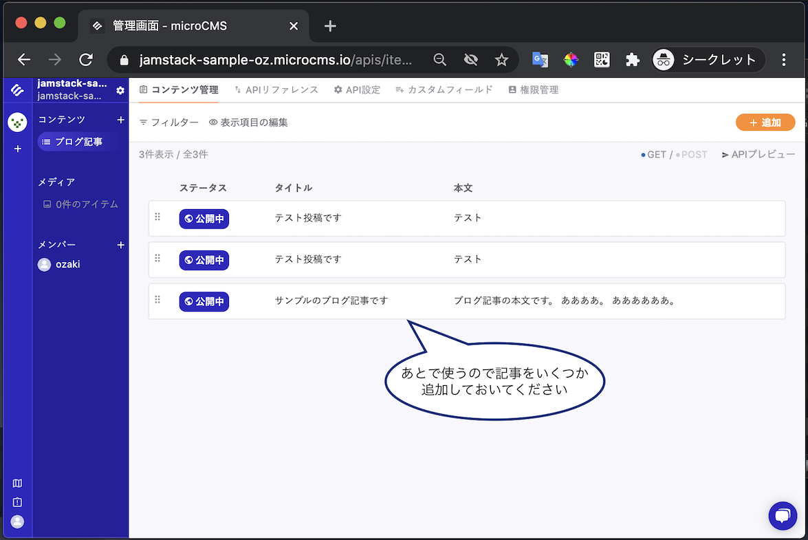Open a new browser tab
Viewport: 808px width, 540px height.
[x=330, y=25]
